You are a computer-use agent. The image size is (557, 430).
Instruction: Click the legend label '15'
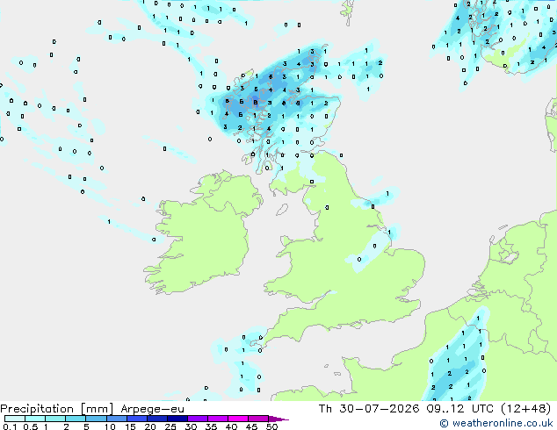point(130,426)
